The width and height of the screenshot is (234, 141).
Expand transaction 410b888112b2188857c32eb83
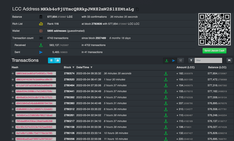pos(13,109)
